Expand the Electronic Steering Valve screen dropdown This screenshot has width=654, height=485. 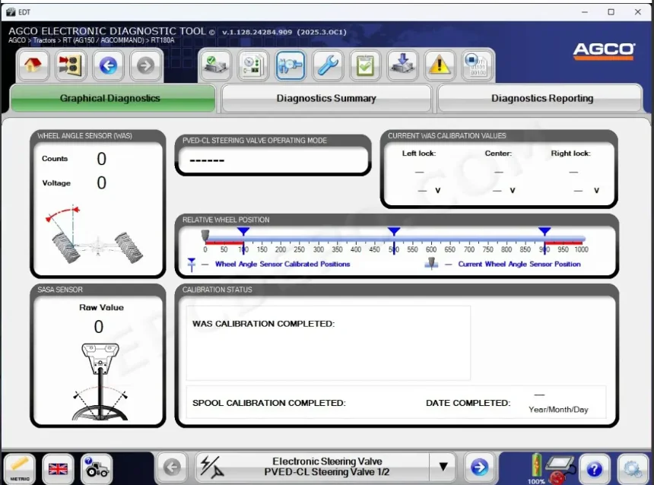[x=443, y=467]
